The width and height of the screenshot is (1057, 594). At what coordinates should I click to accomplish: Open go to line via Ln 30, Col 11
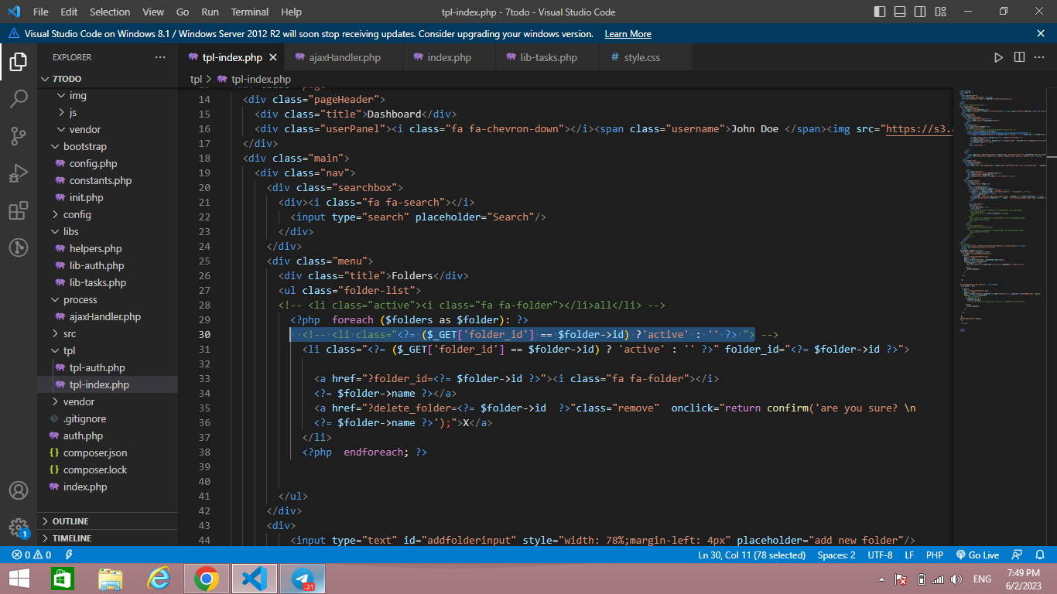click(x=752, y=555)
